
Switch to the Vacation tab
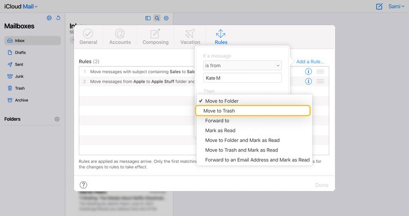tap(190, 37)
